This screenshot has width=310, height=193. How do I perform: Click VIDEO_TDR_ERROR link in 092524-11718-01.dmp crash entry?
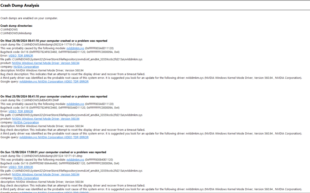tap(20, 56)
